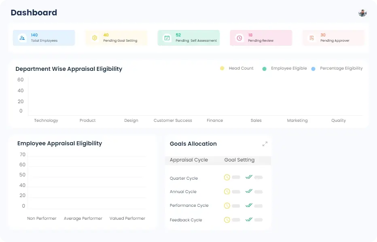Click the Pending Self Assessment calendar icon

167,38
